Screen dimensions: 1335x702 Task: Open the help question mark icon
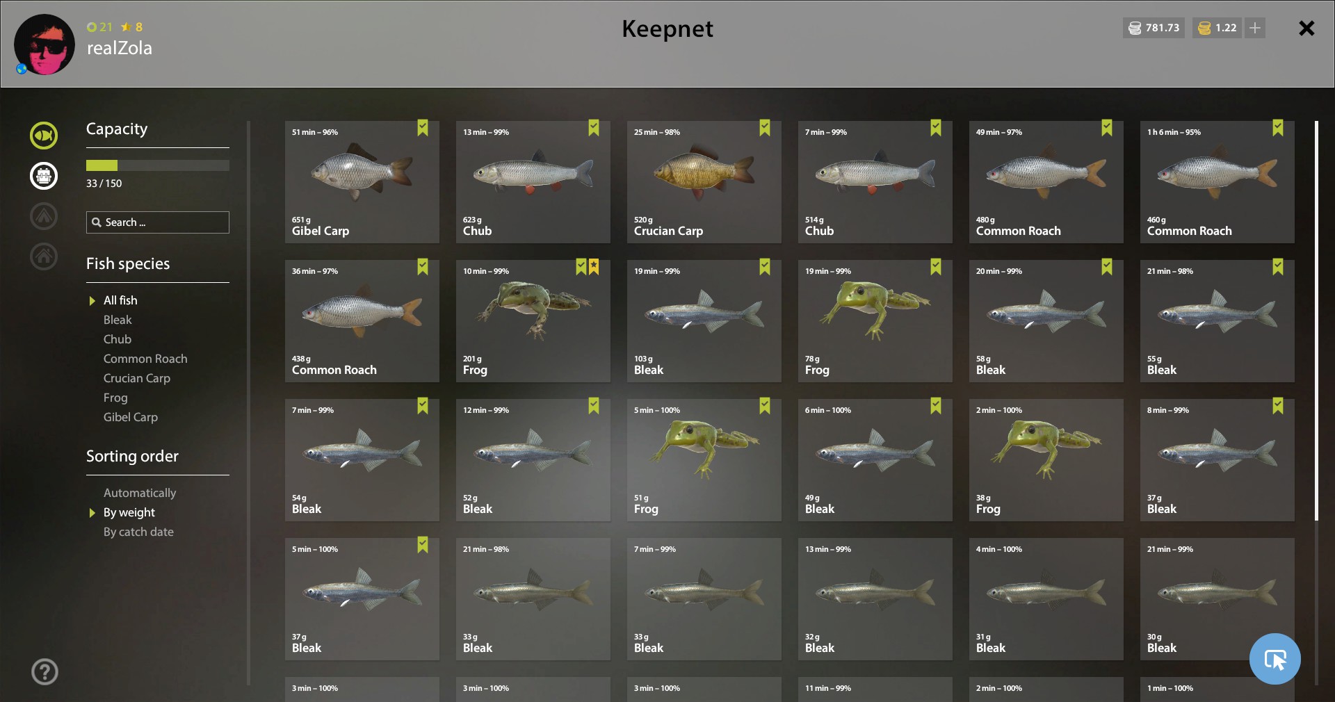pos(45,671)
